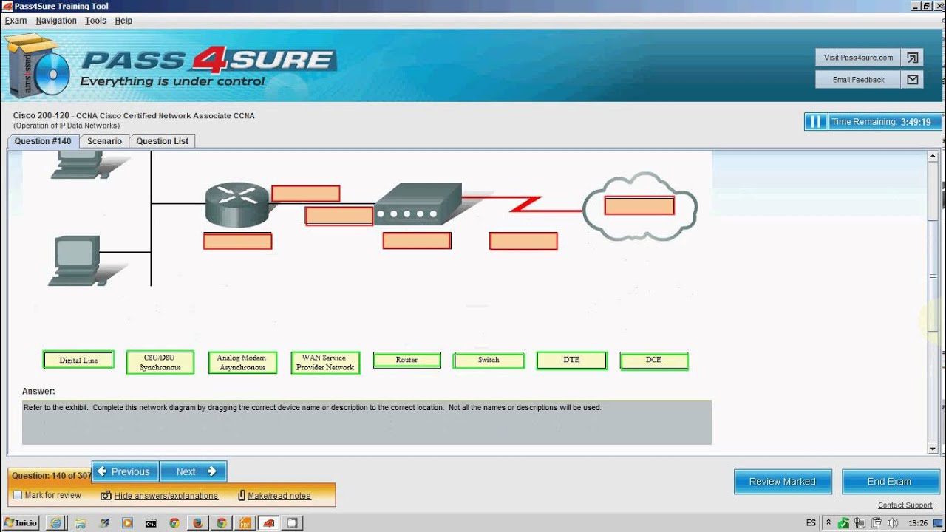Click the Previous left arrow icon
The width and height of the screenshot is (946, 532).
coord(102,471)
